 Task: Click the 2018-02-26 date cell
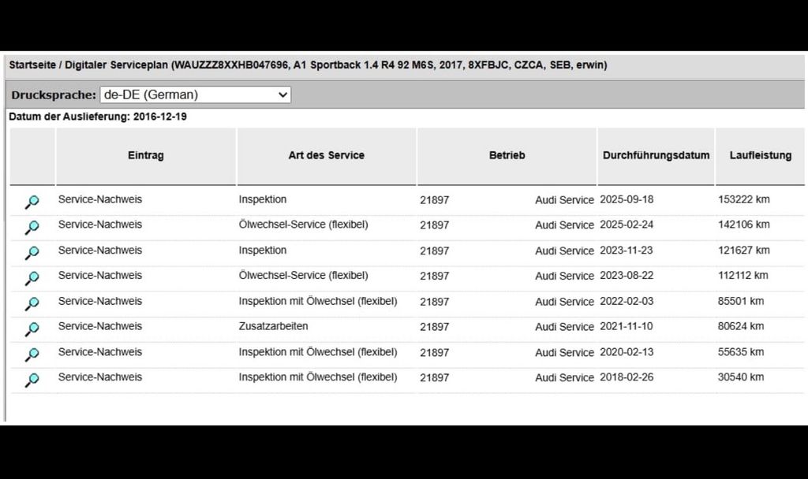[x=626, y=377]
